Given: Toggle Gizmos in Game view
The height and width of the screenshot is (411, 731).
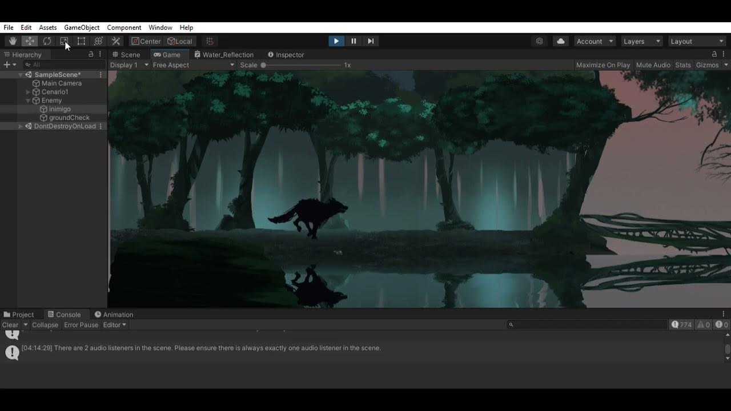Looking at the screenshot, I should point(707,65).
